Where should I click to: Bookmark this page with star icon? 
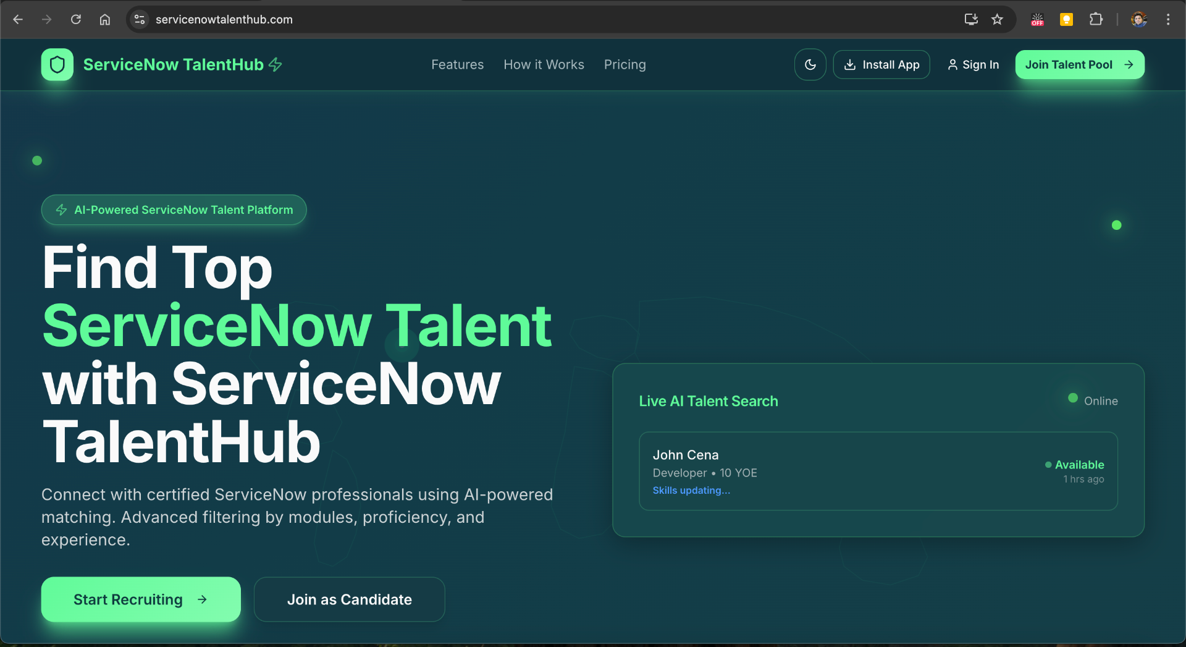point(997,20)
